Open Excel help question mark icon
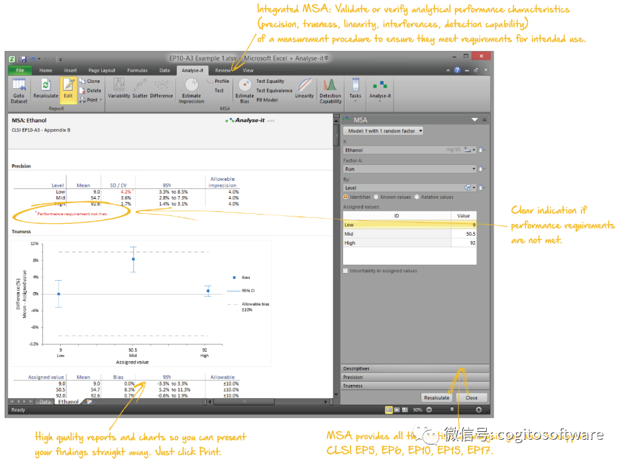 457,70
